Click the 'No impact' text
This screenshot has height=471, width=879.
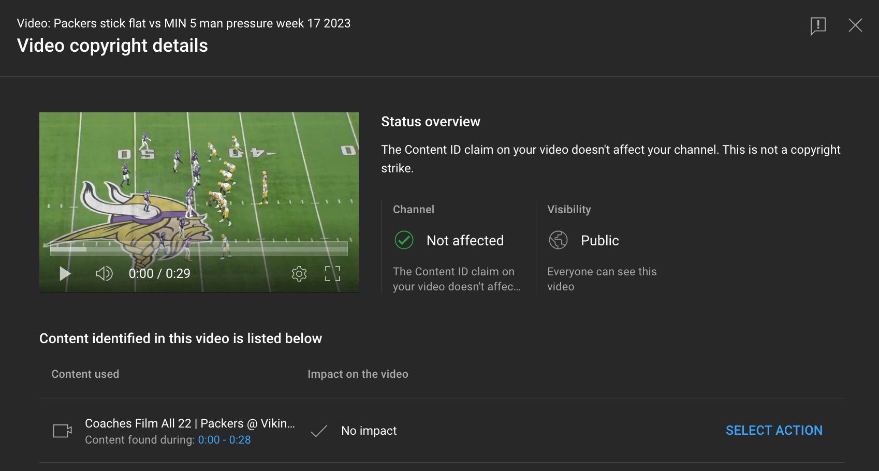click(x=369, y=431)
